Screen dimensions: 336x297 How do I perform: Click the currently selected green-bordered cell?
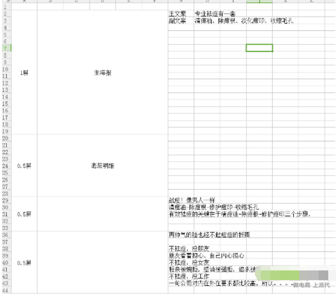click(x=259, y=48)
